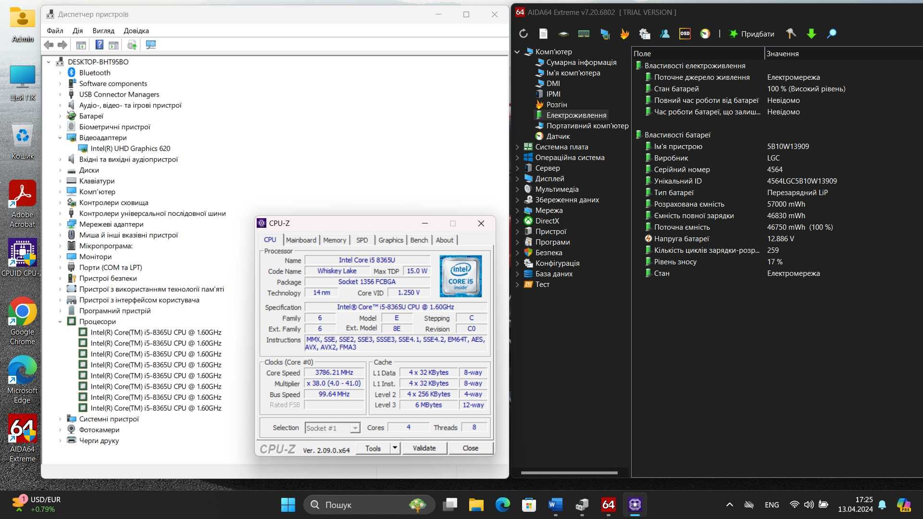This screenshot has height=519, width=923.
Task: Click the AIDA64 green download arrow icon
Action: tap(811, 34)
